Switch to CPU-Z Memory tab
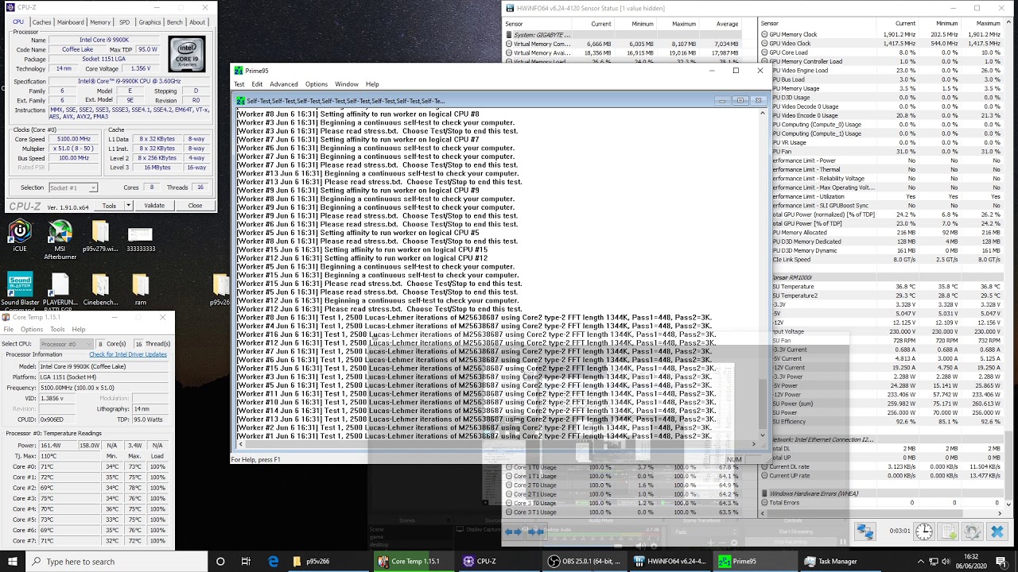1018x572 pixels. (x=100, y=22)
